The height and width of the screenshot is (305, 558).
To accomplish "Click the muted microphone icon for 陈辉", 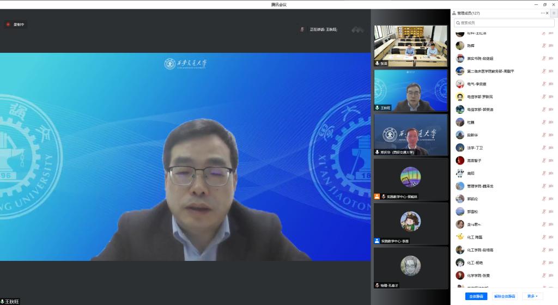I will pyautogui.click(x=543, y=46).
